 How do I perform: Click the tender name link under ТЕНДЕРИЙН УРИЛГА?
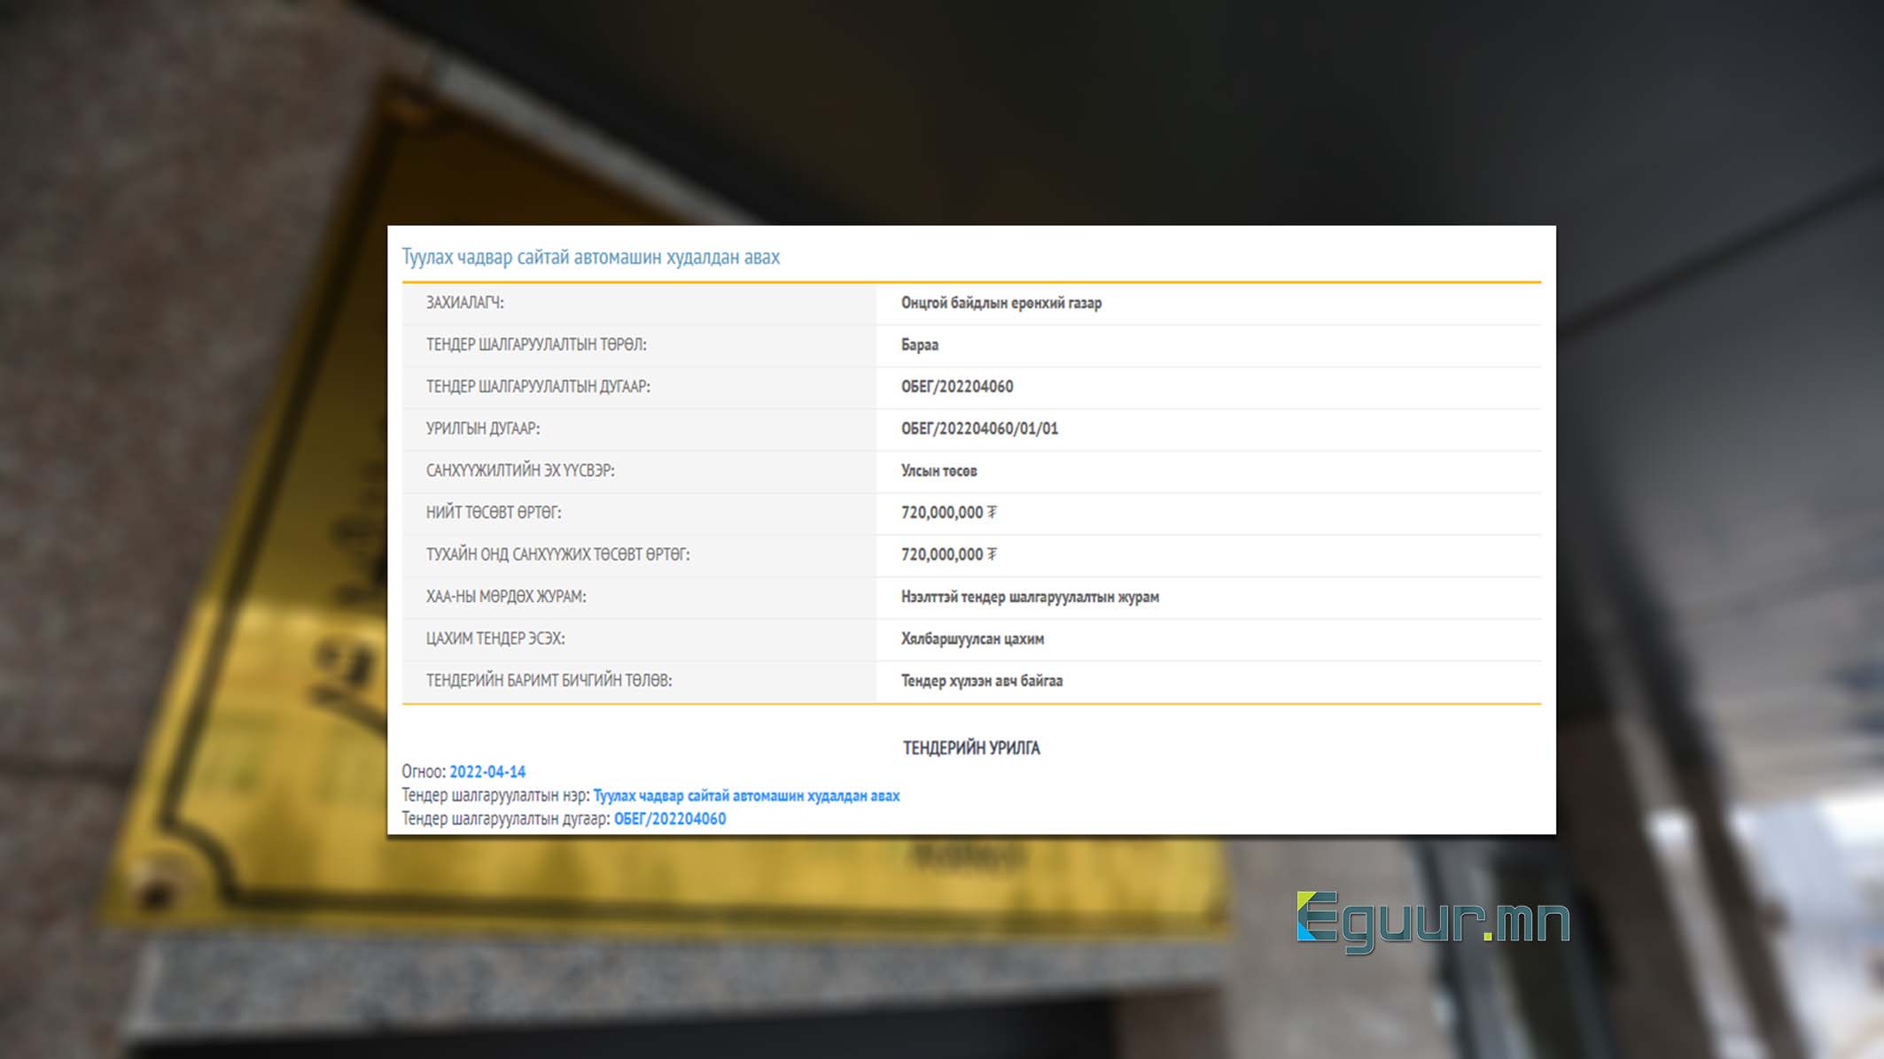[x=745, y=795]
